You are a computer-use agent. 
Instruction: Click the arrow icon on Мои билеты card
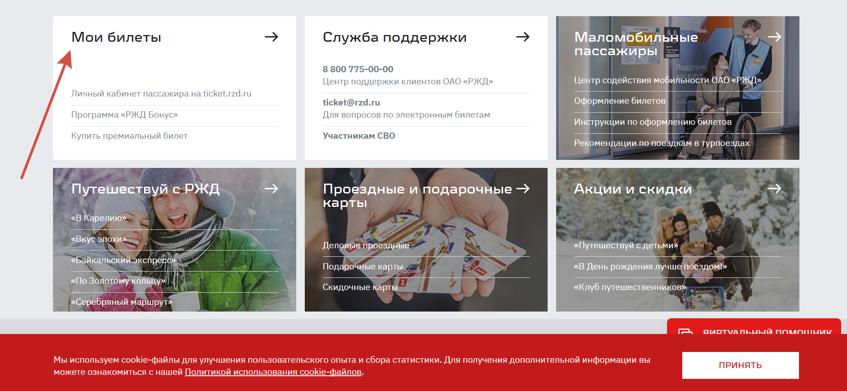tap(271, 37)
